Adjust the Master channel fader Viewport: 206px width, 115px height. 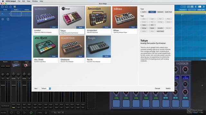click(3, 85)
